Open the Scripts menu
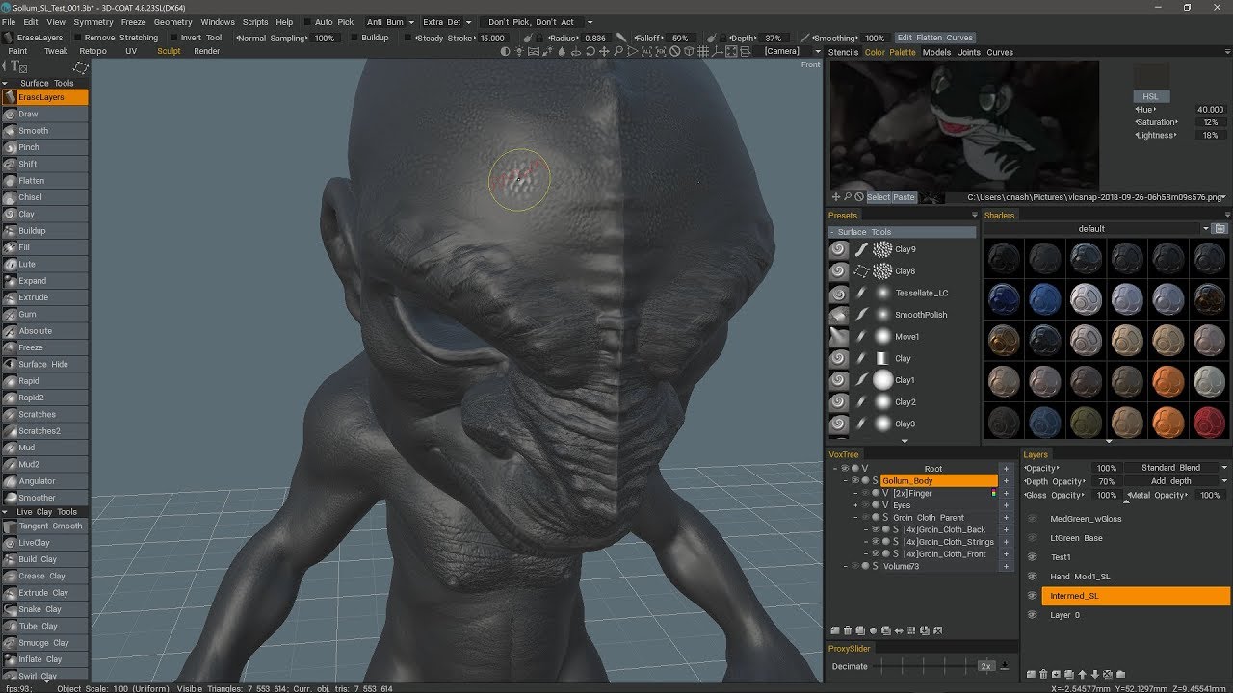This screenshot has width=1233, height=693. (x=255, y=22)
